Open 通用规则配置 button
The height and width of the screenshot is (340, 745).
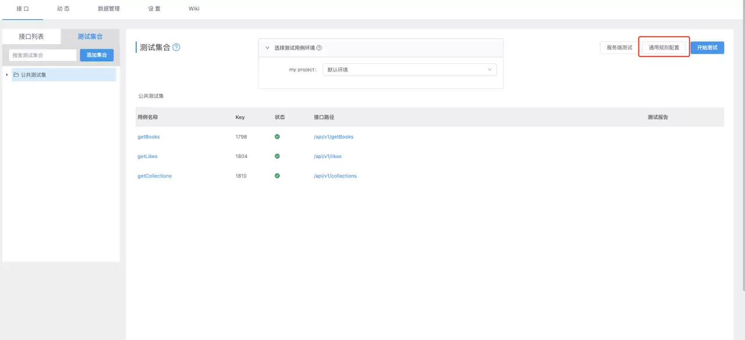tap(664, 48)
